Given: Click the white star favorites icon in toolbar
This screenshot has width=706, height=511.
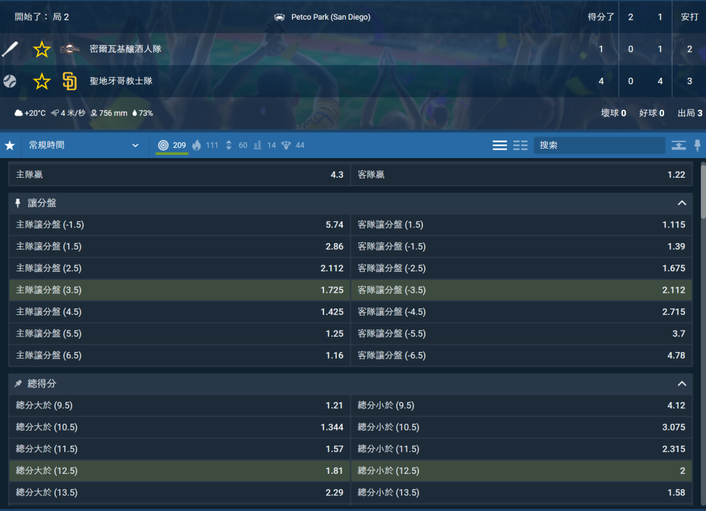Looking at the screenshot, I should [10, 145].
